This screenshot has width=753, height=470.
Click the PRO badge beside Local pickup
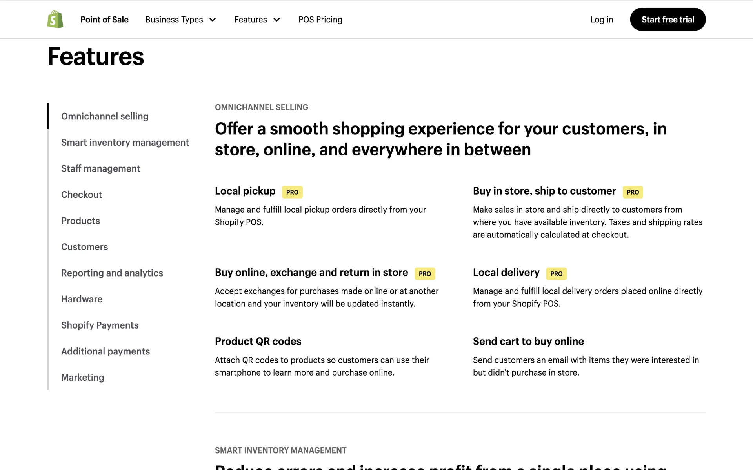point(292,192)
